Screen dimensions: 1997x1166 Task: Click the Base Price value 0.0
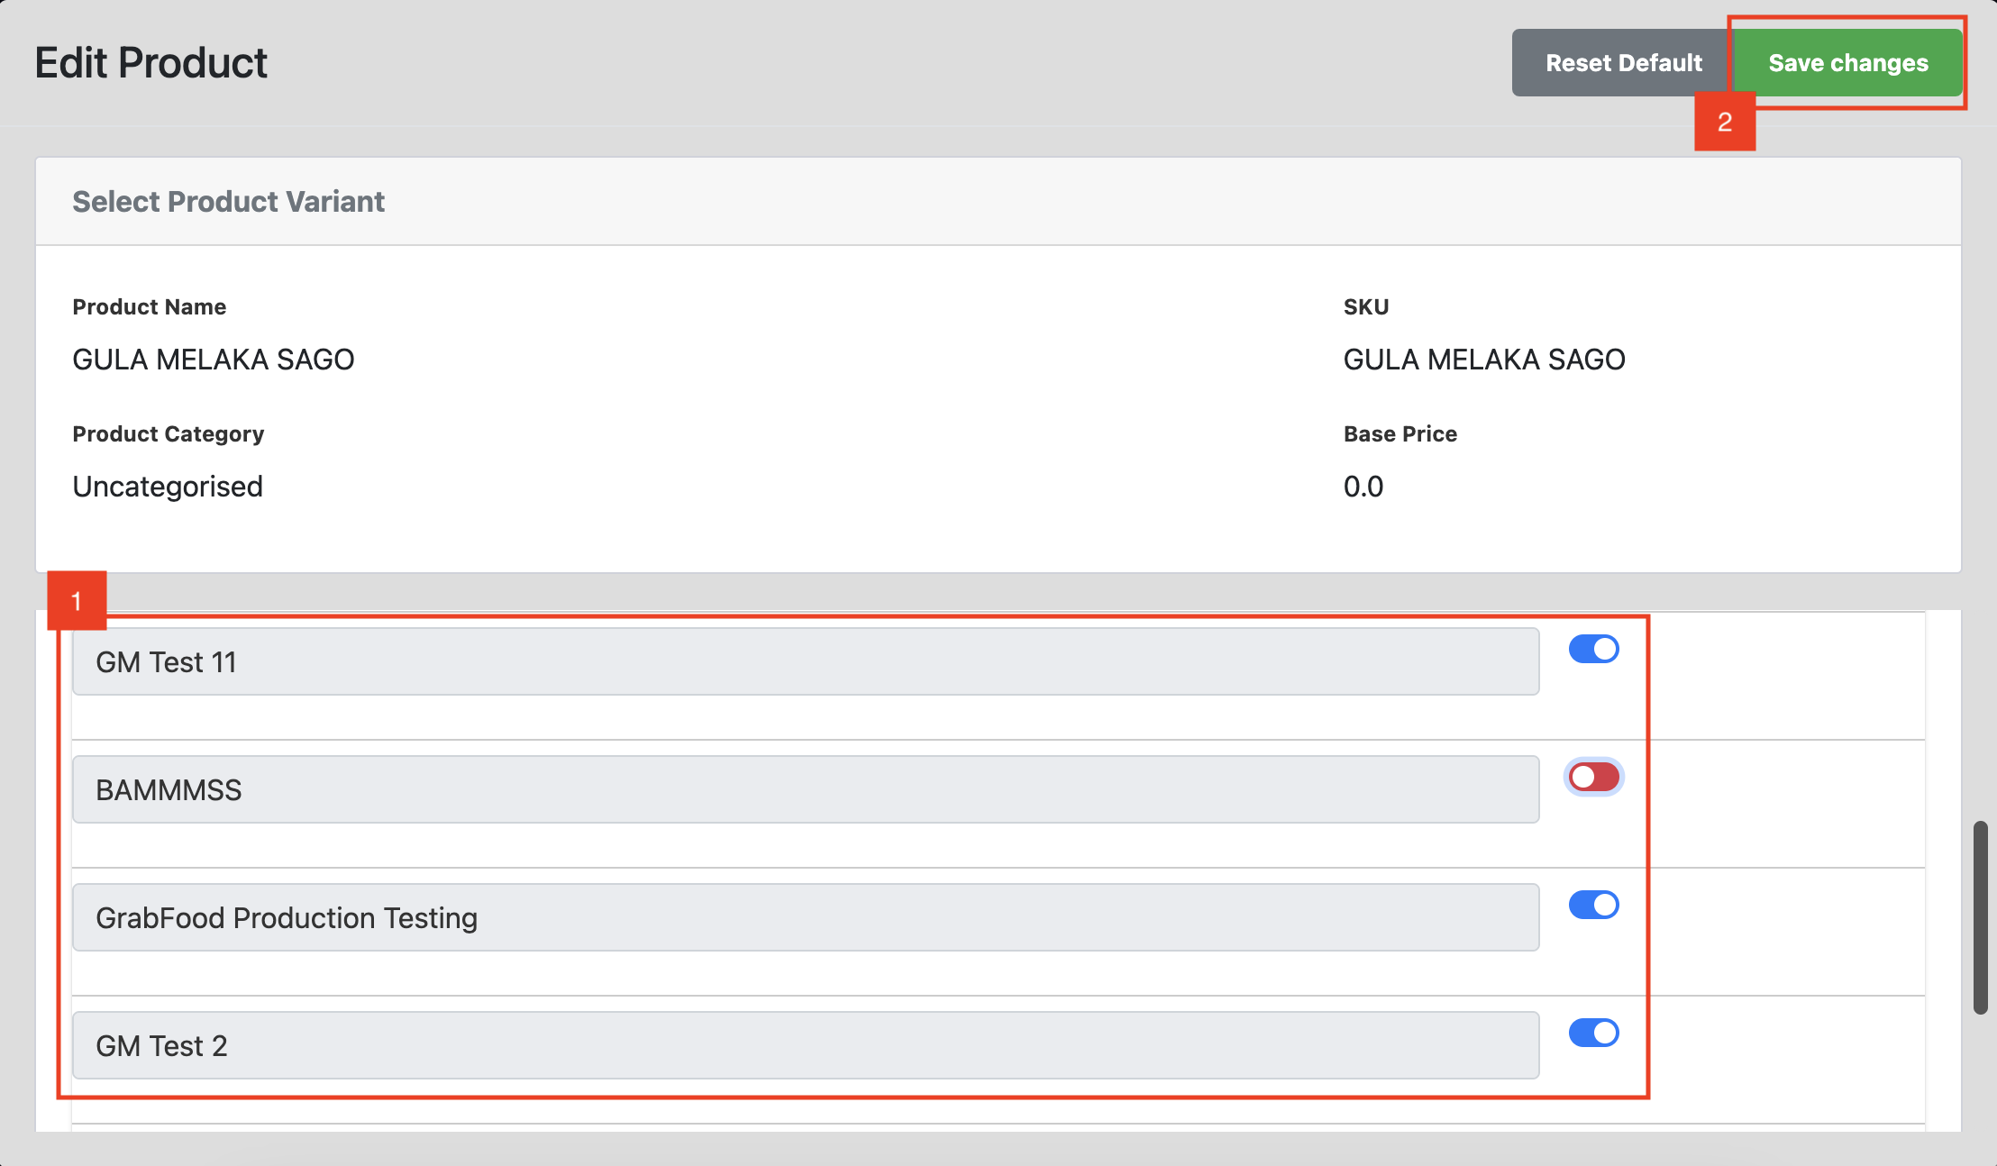point(1363,487)
